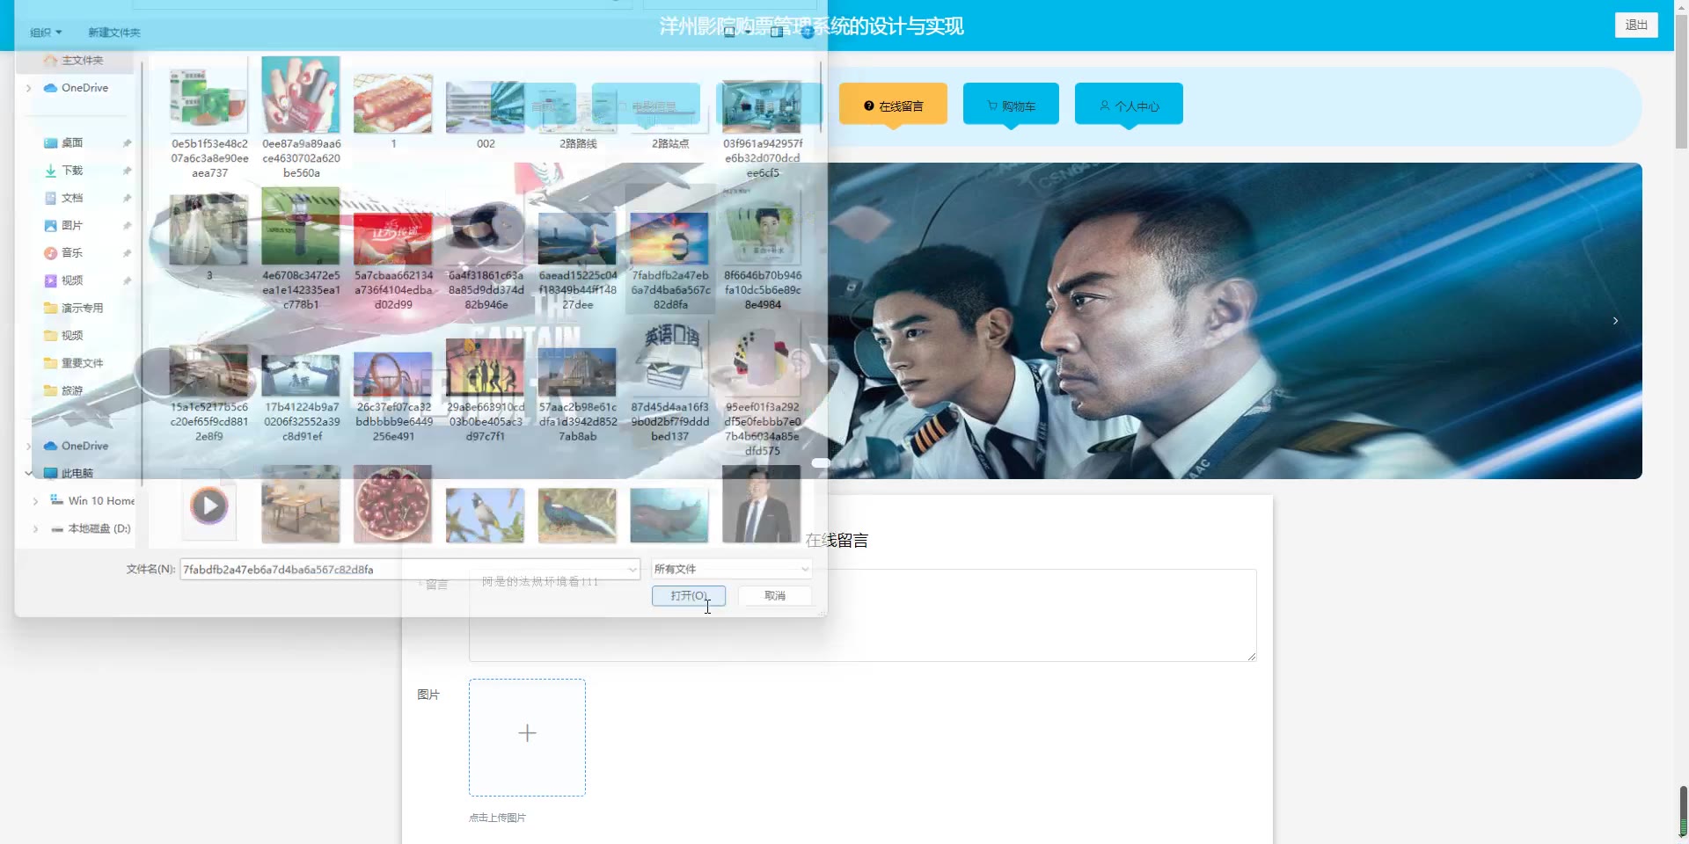Open the 组织 dropdown in the file dialog
This screenshot has width=1689, height=844.
pyautogui.click(x=46, y=33)
